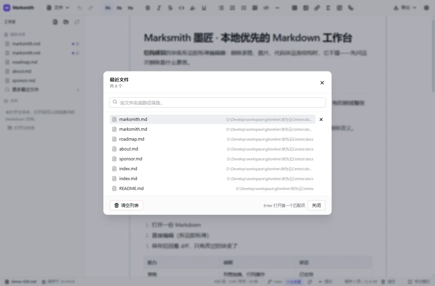Screen dimensions: 435x286
Task: Apply Heading 2 style from the toolbar
Action: click(x=119, y=8)
